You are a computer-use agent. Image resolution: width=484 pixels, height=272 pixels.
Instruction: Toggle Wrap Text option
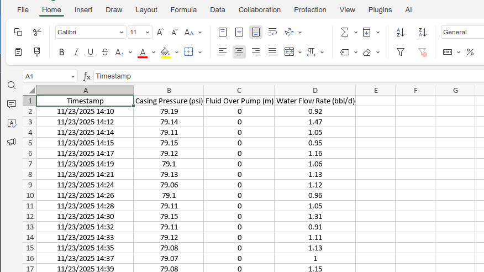272,32
